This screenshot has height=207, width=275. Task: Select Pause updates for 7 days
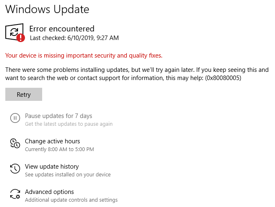[x=59, y=116]
